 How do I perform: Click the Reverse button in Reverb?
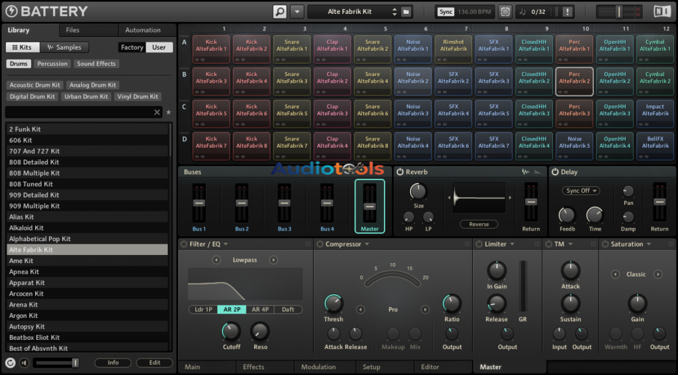[x=479, y=224]
